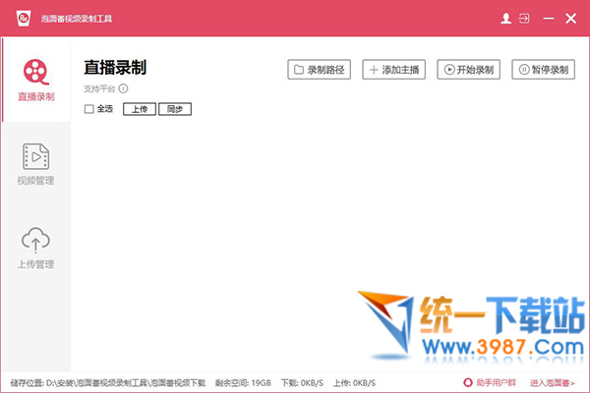This screenshot has height=393, width=590.
Task: Click the 下载: 0KB/S status text
Action: coord(302,383)
